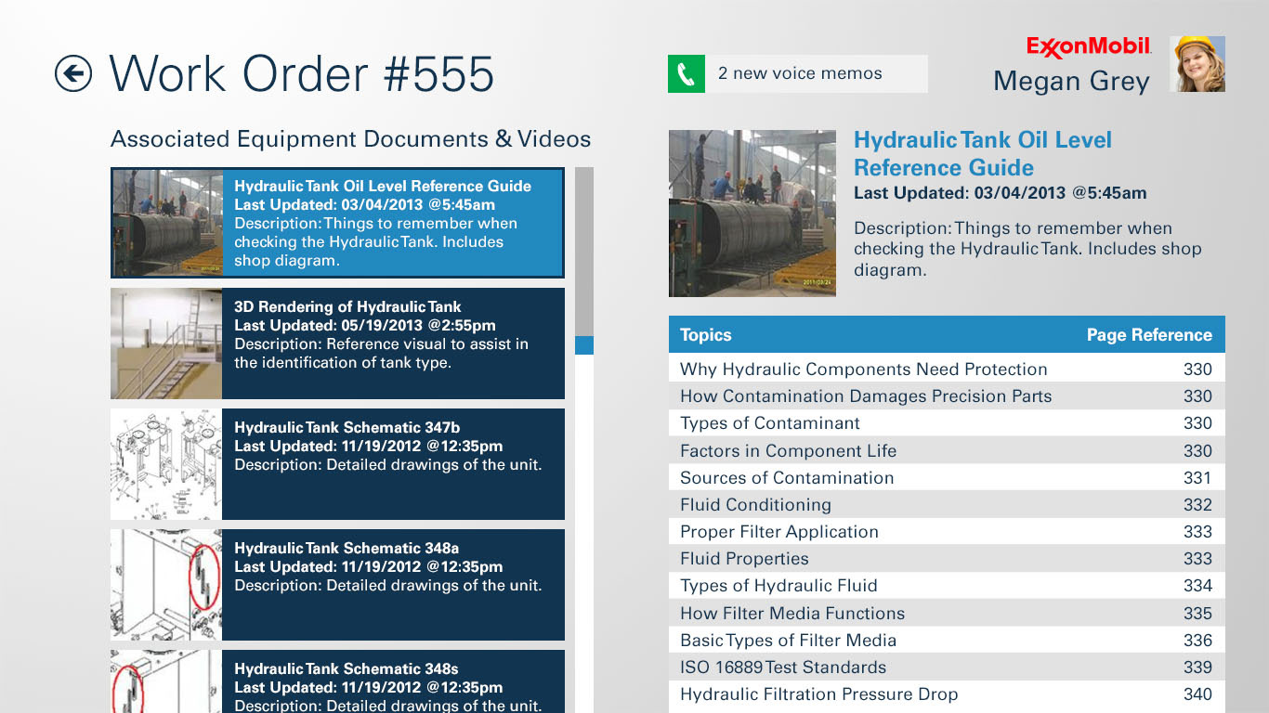
Task: Go back with the circular arrow icon
Action: (x=73, y=73)
